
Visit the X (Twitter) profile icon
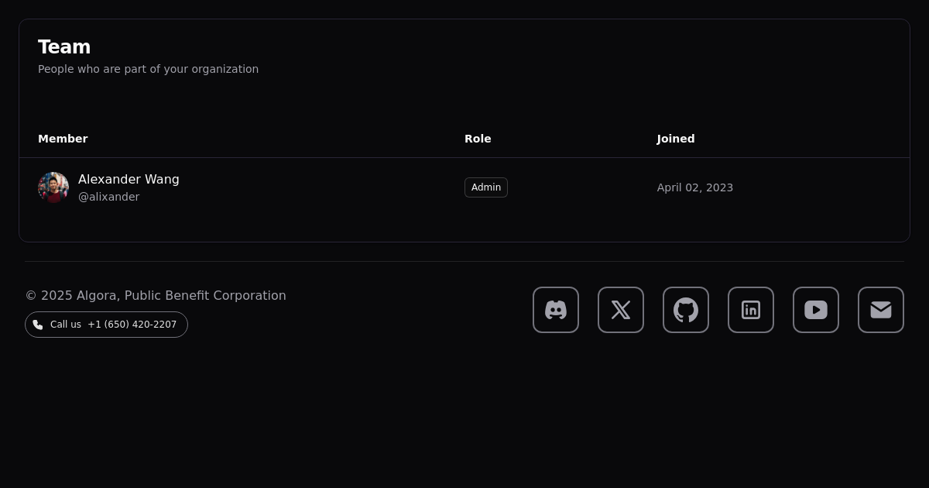click(621, 310)
